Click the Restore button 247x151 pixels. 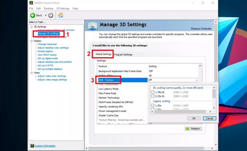(x=193, y=128)
